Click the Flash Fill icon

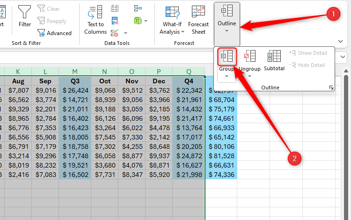(x=115, y=8)
